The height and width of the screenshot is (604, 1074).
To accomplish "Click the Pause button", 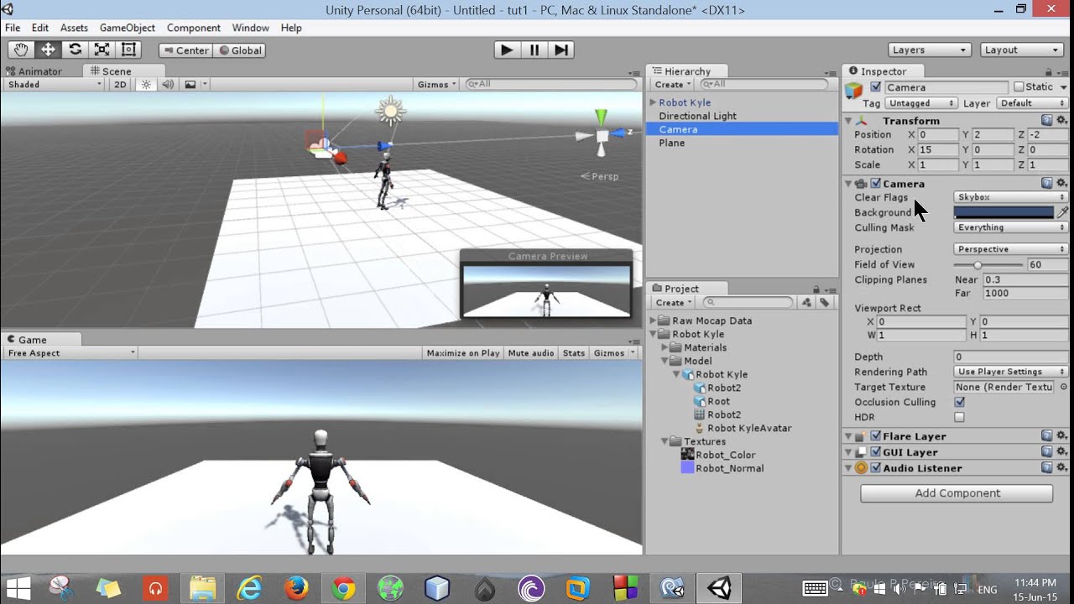I will point(534,49).
